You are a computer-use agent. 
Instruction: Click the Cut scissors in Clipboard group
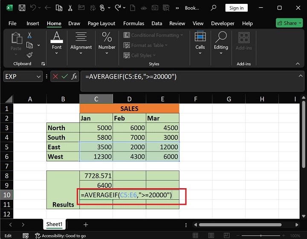tap(29, 35)
